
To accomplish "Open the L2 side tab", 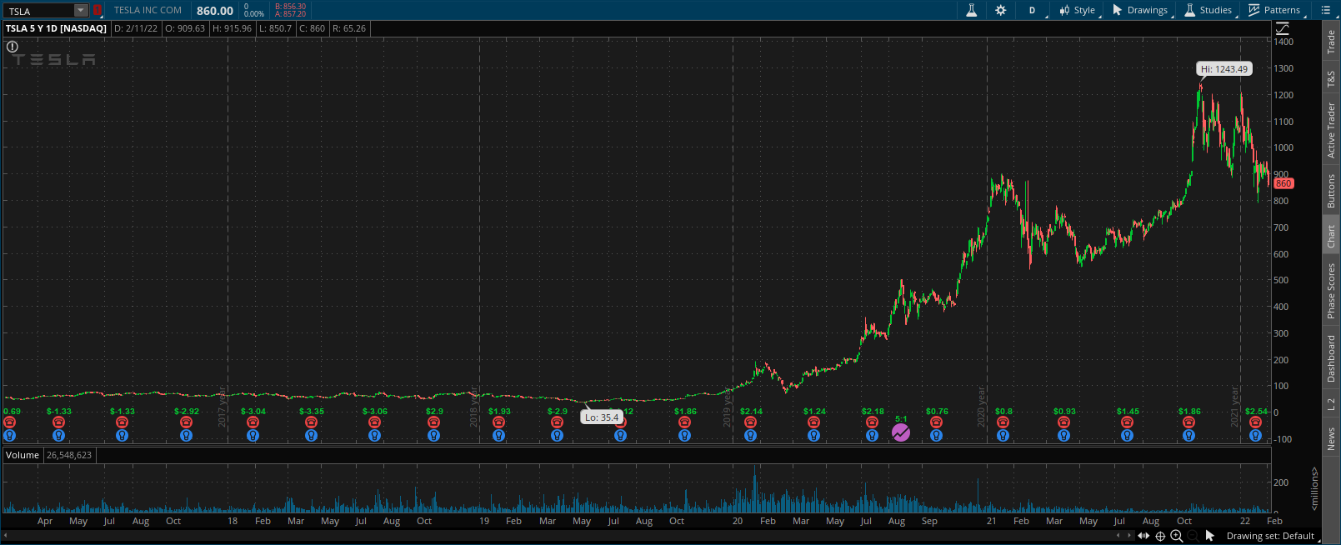I will 1331,404.
